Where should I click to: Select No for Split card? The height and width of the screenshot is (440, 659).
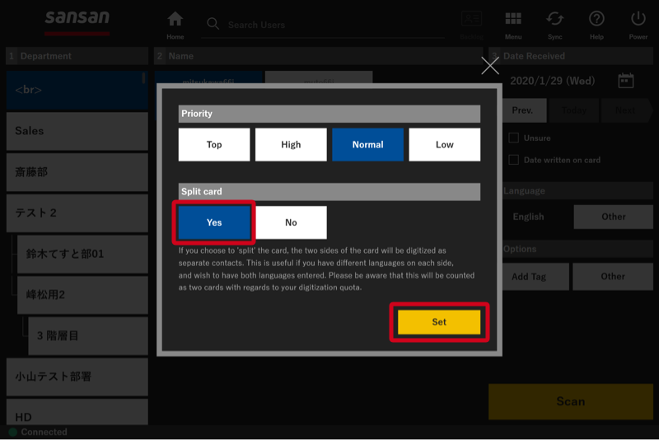pos(291,222)
